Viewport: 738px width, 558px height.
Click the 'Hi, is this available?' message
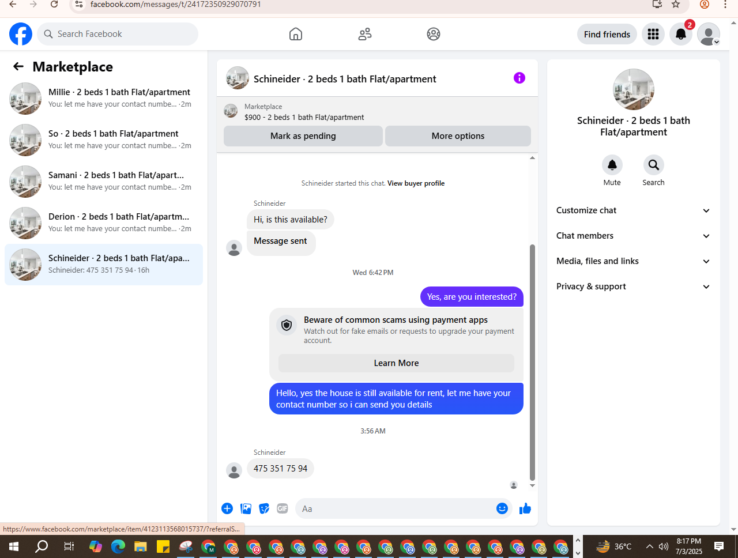pos(291,220)
